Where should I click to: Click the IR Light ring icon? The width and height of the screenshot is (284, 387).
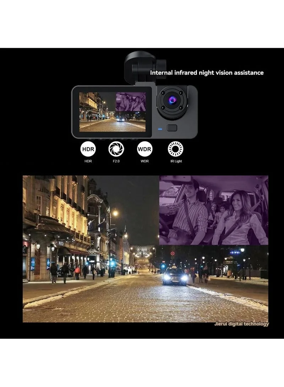point(175,149)
